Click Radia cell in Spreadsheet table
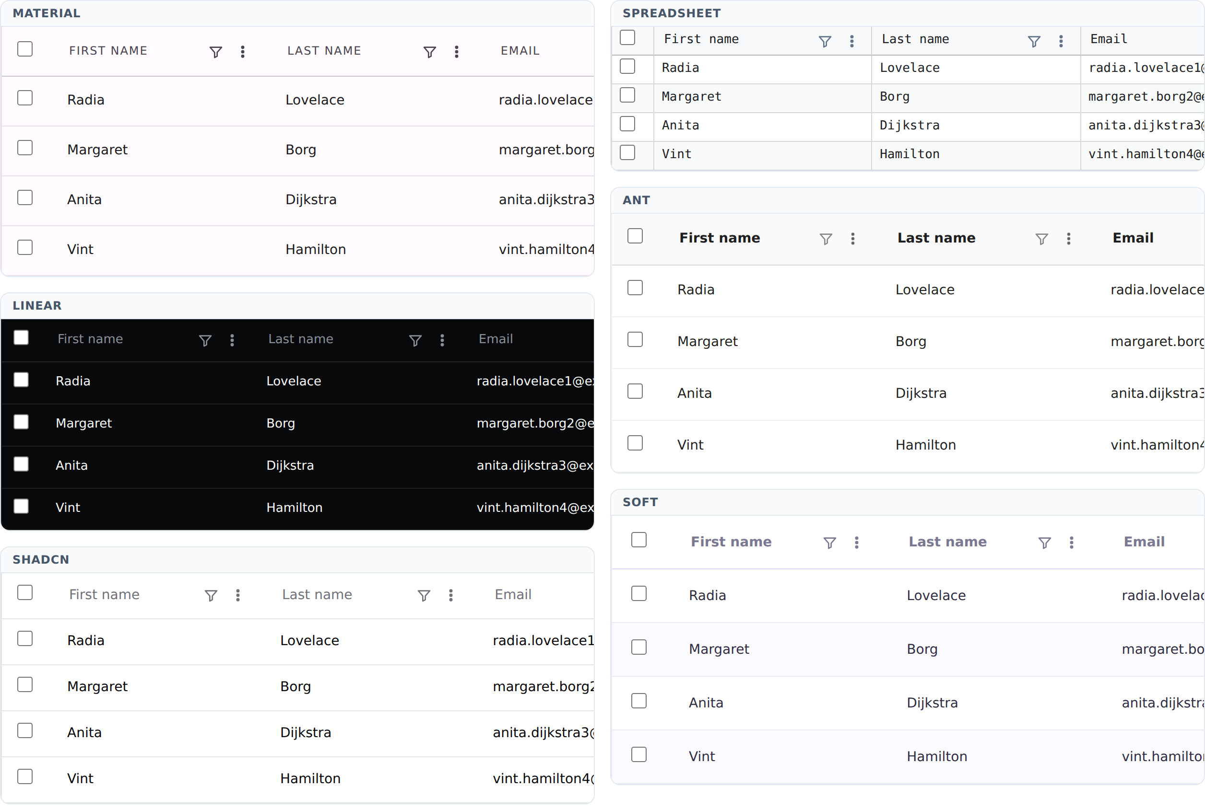 click(x=681, y=68)
